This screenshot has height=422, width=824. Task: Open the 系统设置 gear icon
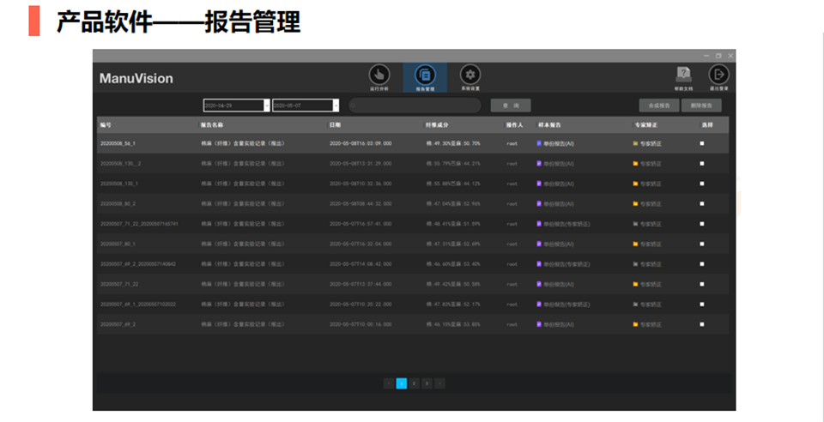point(470,75)
